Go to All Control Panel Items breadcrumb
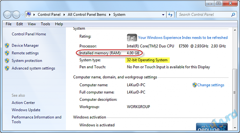This screenshot has height=133, width=240. click(87, 14)
